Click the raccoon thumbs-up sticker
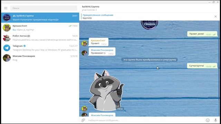The width and height of the screenshot is (221, 124). tap(106, 90)
